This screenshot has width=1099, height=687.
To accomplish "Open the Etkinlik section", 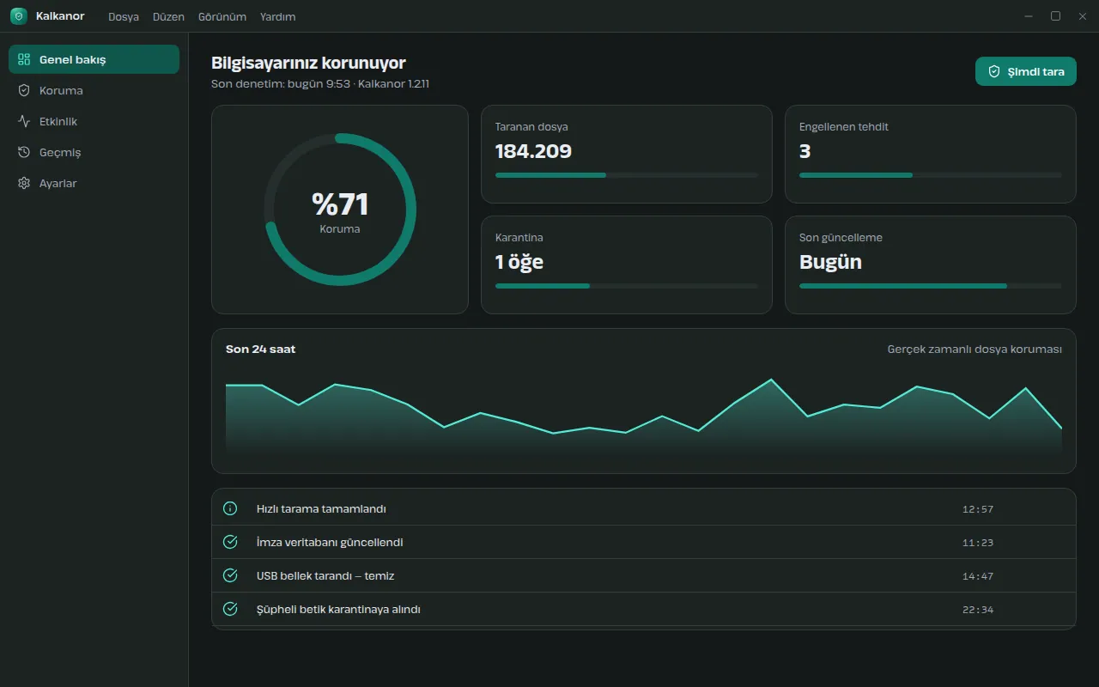I will (x=94, y=121).
